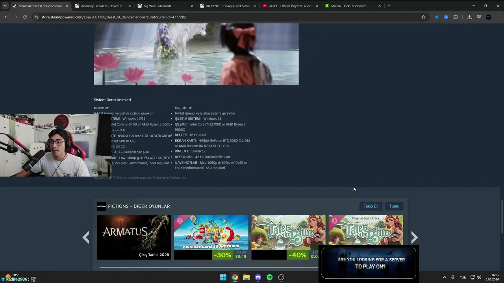Image resolution: width=504 pixels, height=283 pixels.
Task: View all Fictions games via Tümü
Action: (x=394, y=206)
